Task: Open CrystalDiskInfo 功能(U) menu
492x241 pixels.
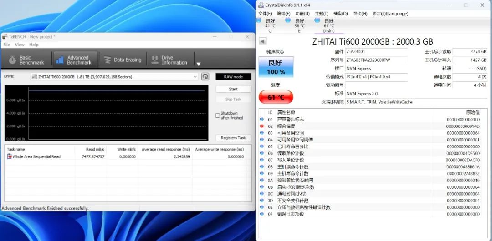Action: [302, 14]
